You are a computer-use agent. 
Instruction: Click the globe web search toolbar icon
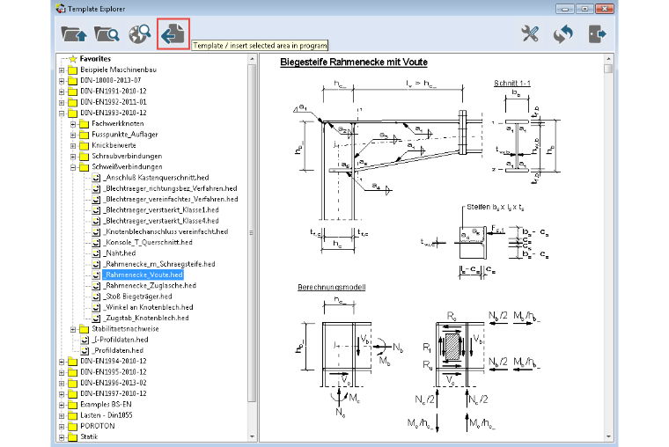[x=140, y=34]
